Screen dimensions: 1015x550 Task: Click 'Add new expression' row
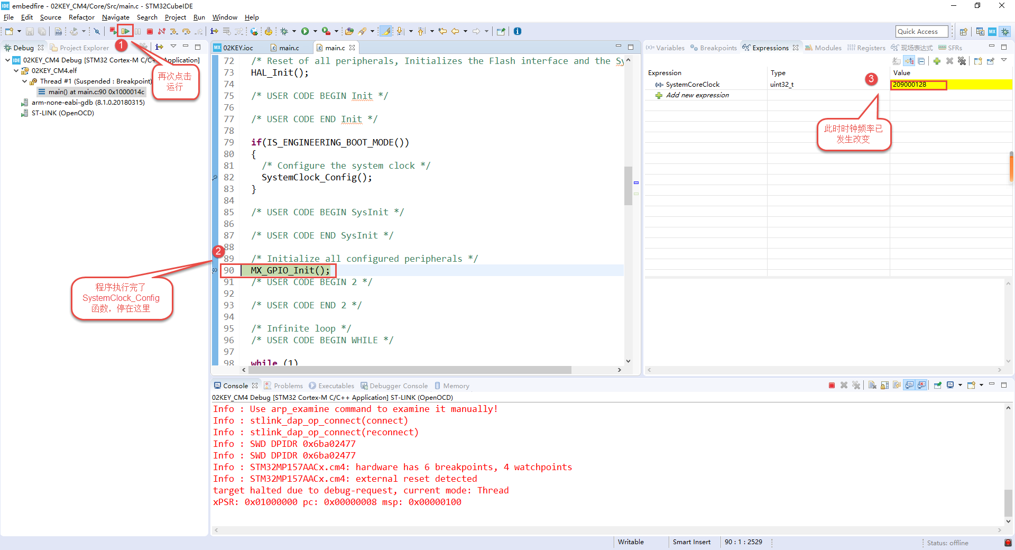coord(692,95)
